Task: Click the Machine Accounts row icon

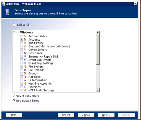Action: pyautogui.click(x=25, y=83)
